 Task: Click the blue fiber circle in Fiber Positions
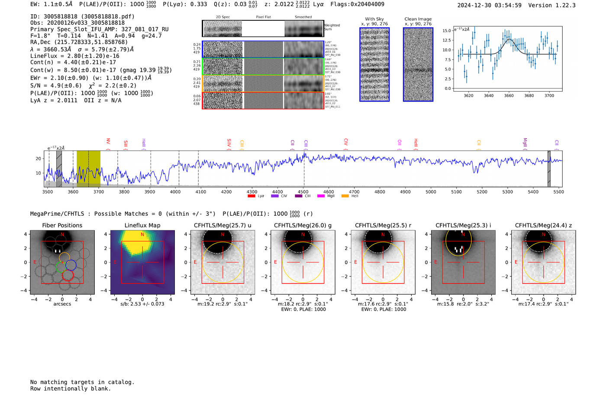(71, 265)
